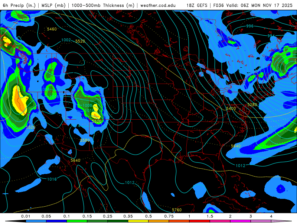Select the '0.05' legend value

tap(46, 216)
